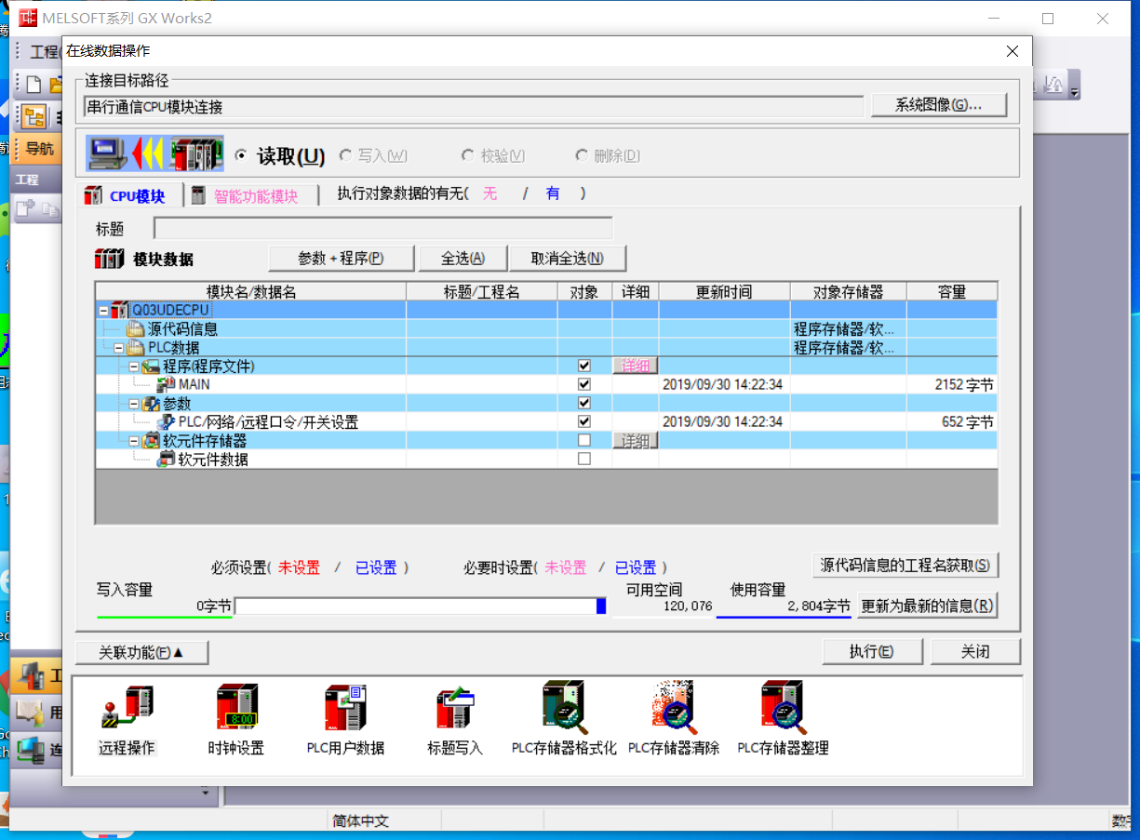The image size is (1140, 840).
Task: Click the project tree view icon under toolbar
Action: 34,116
